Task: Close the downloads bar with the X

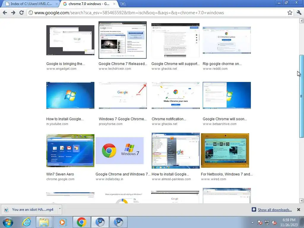Action: pos(299,210)
